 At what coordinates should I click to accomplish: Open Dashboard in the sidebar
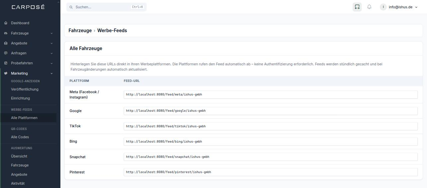(x=20, y=23)
